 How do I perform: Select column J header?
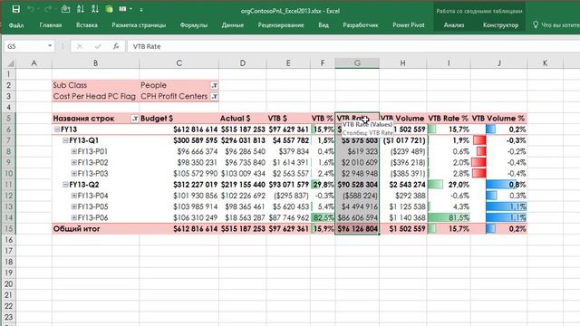(498, 63)
